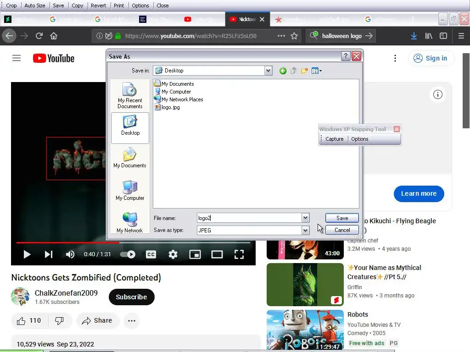Open My Recent Documents in places bar
This screenshot has height=352, width=470.
coord(130,95)
